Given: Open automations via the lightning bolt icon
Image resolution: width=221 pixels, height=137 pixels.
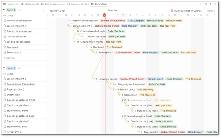Looking at the screenshot, I should pyautogui.click(x=211, y=4).
